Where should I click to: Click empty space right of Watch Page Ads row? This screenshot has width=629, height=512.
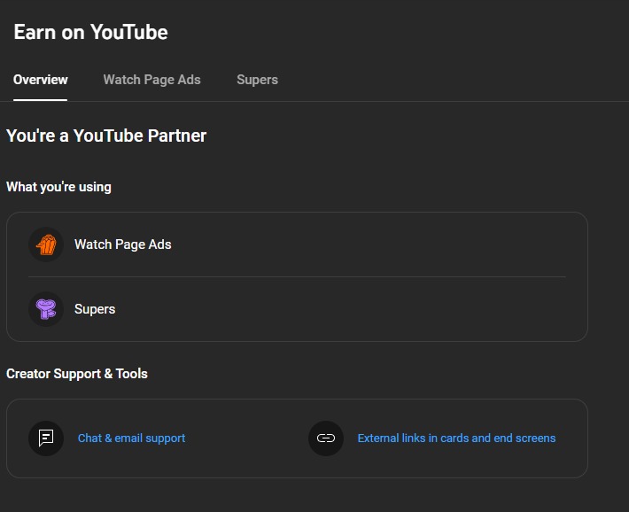[x=369, y=244]
